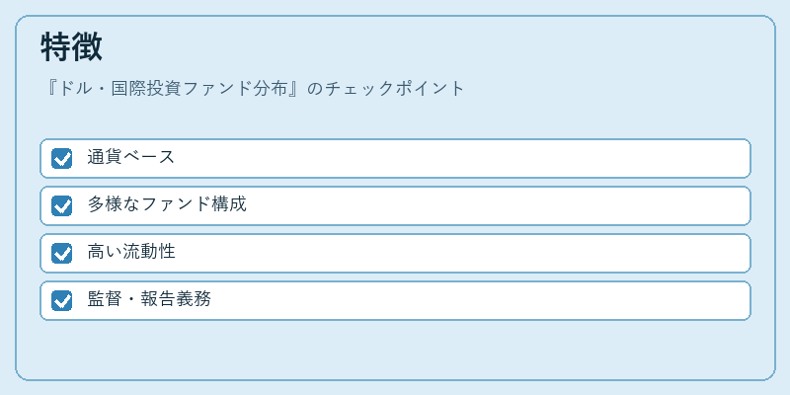Select the 高い流動性 checklist row
Screen dimensions: 790x395
(396, 253)
